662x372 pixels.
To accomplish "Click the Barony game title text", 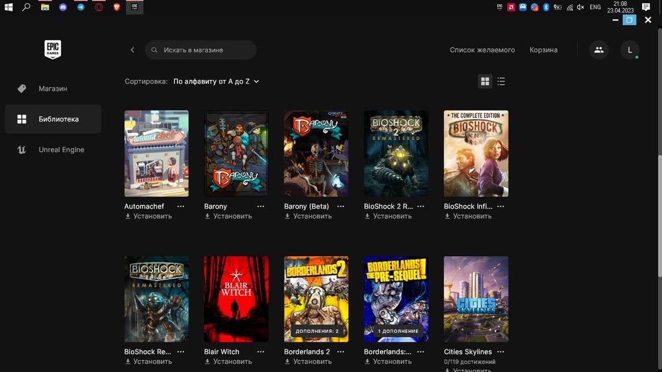I will [x=215, y=207].
